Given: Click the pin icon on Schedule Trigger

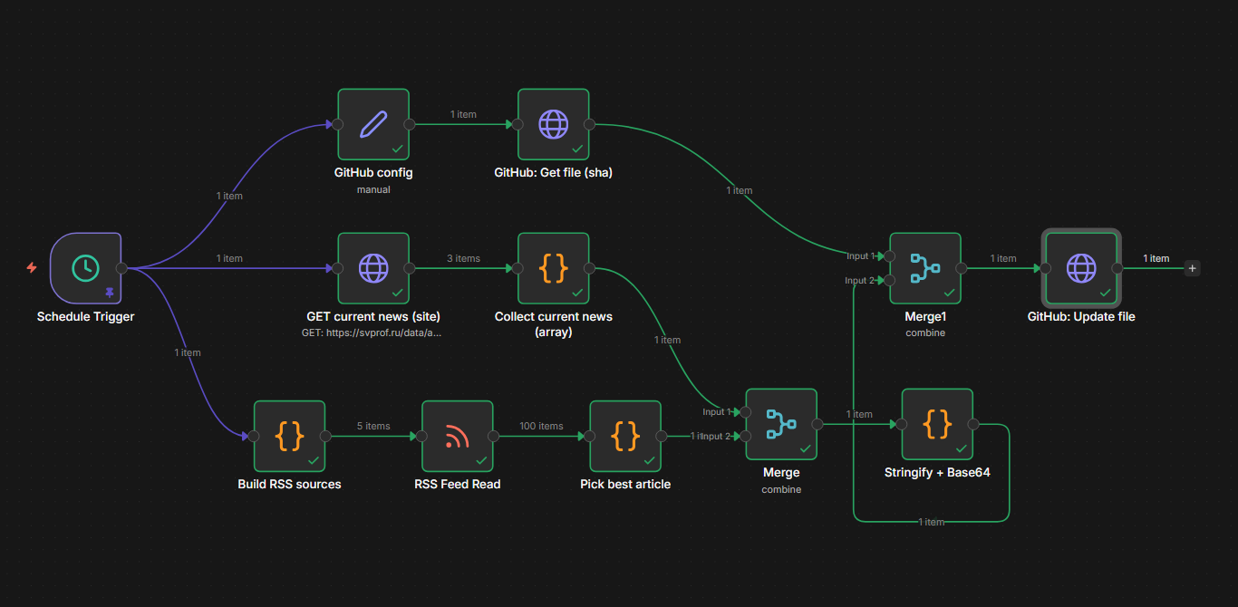Looking at the screenshot, I should pyautogui.click(x=110, y=293).
